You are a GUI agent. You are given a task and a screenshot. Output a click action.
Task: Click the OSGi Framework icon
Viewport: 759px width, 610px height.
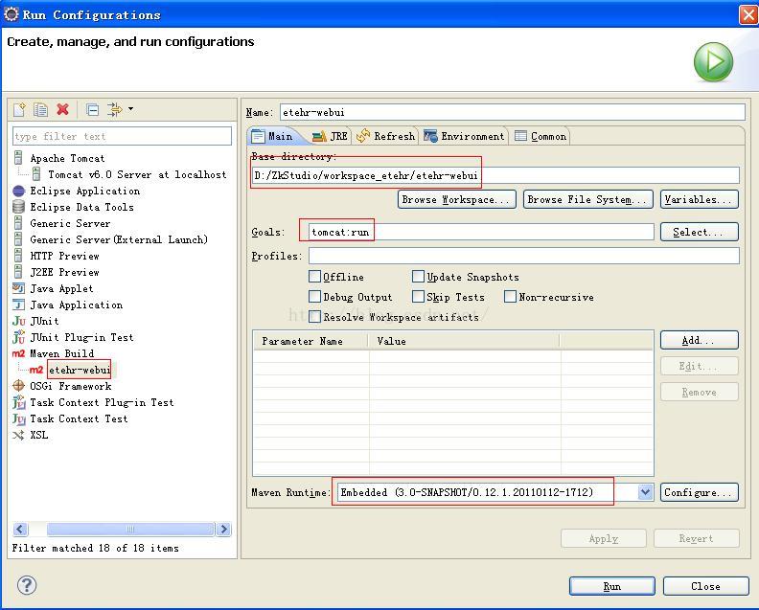tap(18, 386)
